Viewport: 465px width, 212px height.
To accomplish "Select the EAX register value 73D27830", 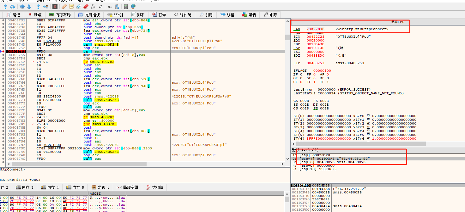I will click(x=315, y=29).
